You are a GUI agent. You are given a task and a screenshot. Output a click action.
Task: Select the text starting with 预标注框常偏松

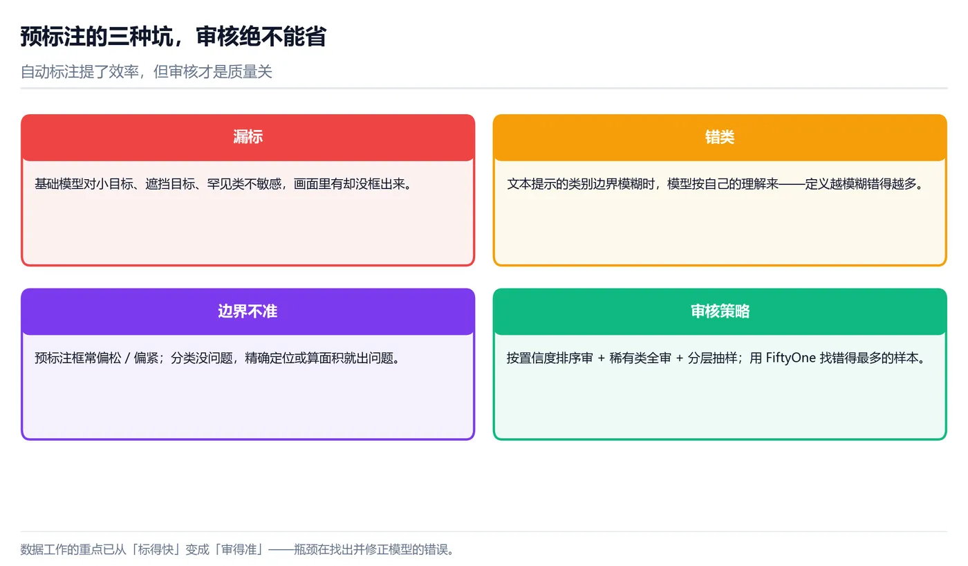[217, 358]
